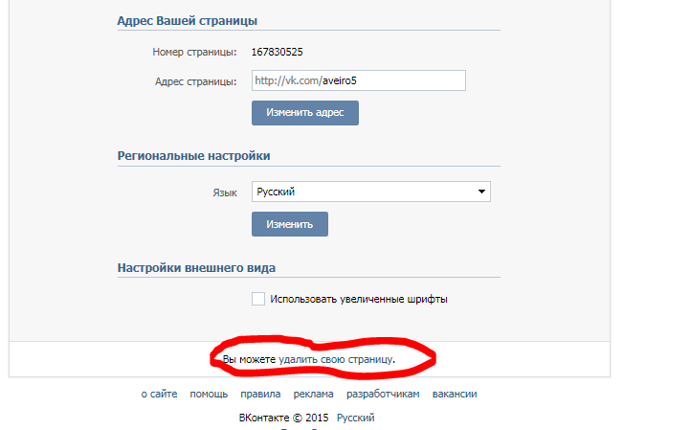690x430 pixels.
Task: Visit the 'реклама' footer link
Action: (313, 394)
